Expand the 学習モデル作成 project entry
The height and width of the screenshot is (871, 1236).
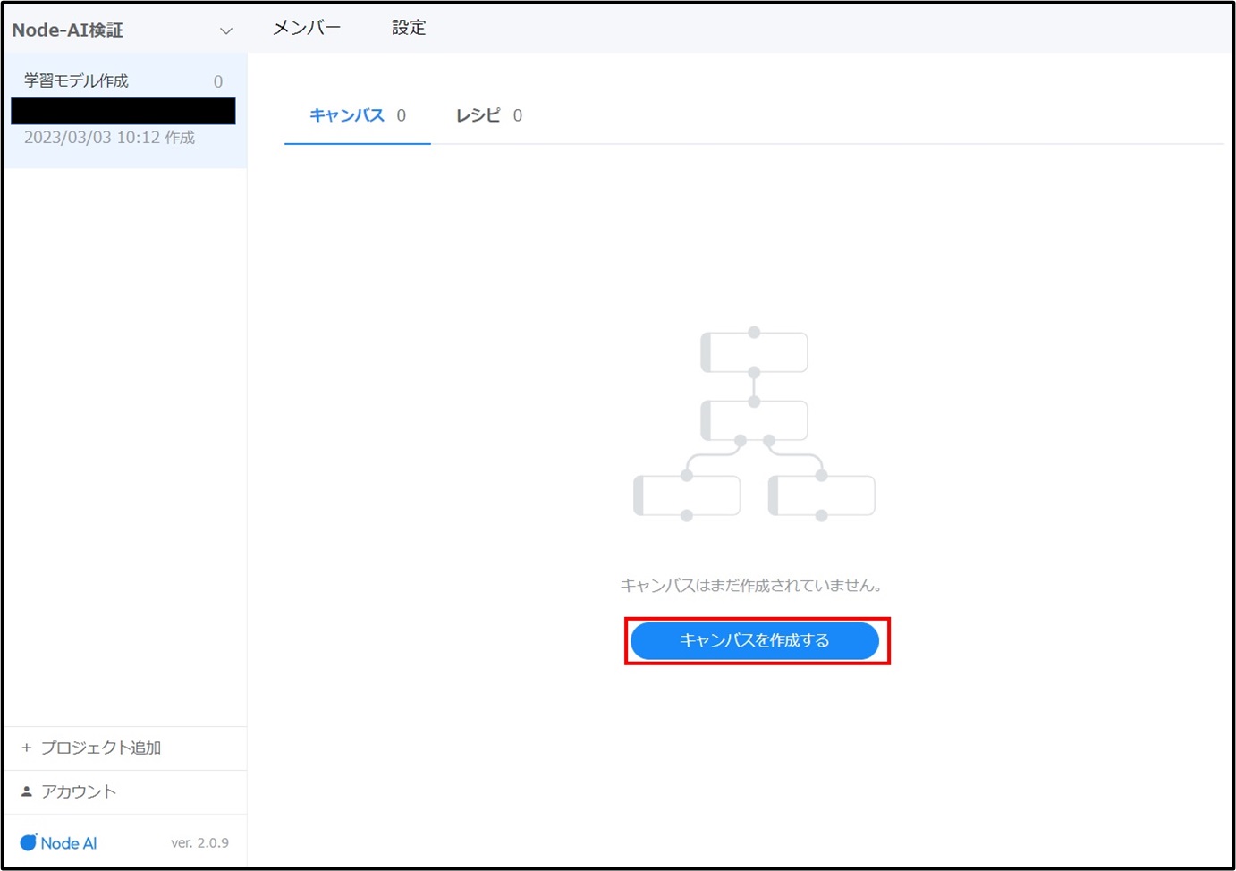click(76, 80)
